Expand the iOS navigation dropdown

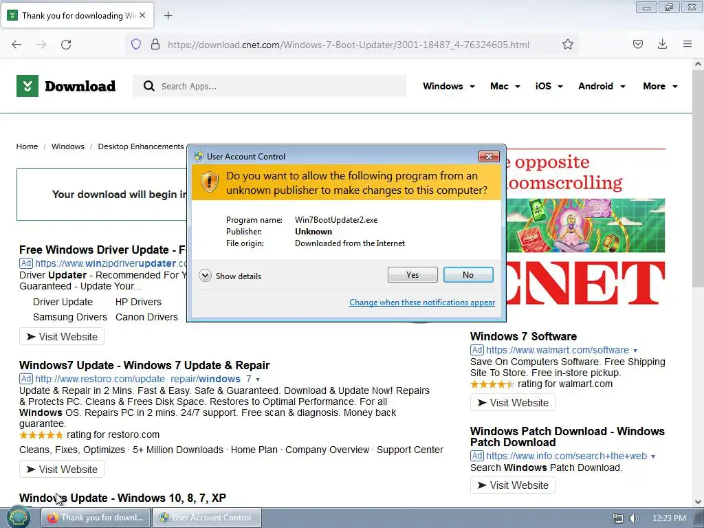click(x=549, y=86)
